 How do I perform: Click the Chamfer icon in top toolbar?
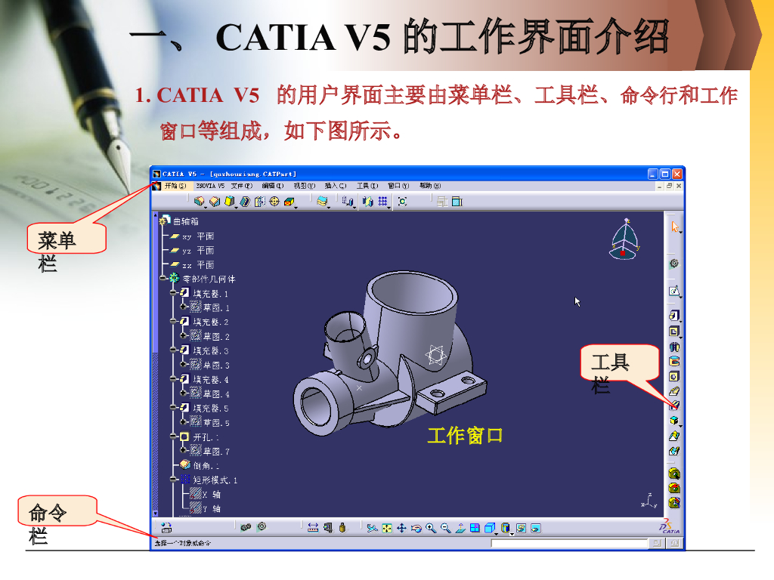coord(214,201)
